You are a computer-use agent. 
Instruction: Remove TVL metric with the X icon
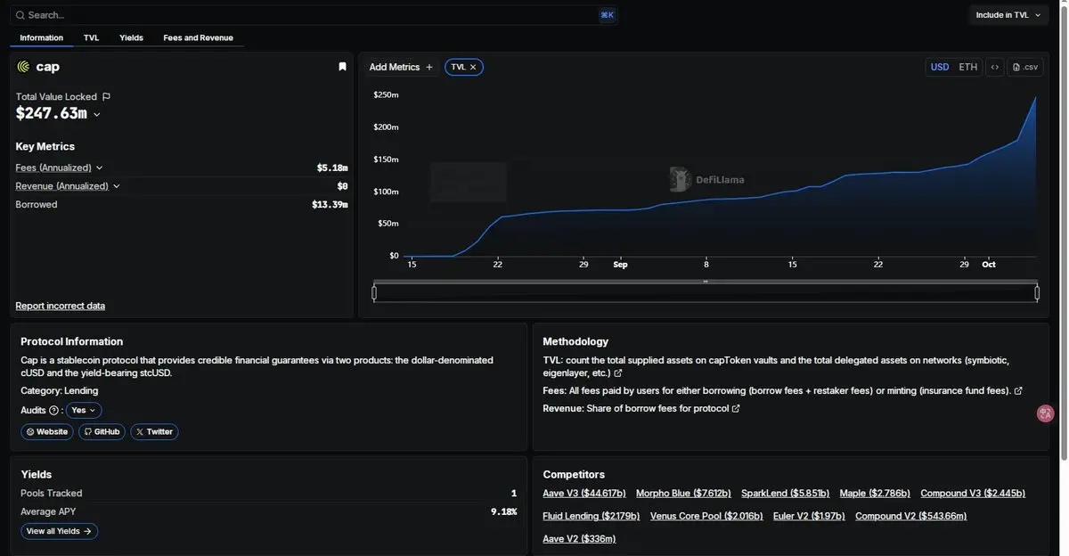(x=473, y=67)
